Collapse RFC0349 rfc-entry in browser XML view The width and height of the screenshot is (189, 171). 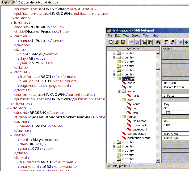coord(8,108)
